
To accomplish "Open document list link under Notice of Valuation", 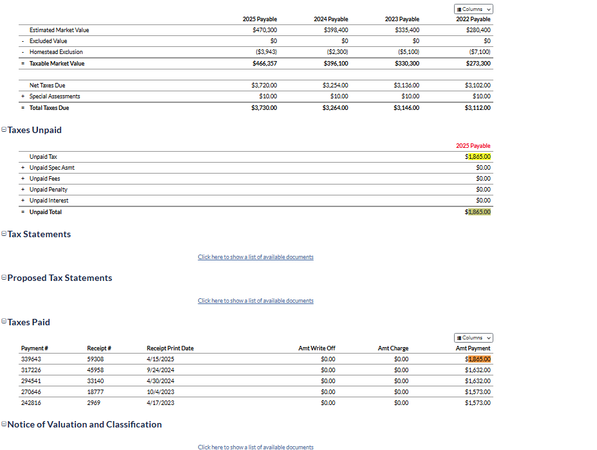I will pos(256,447).
